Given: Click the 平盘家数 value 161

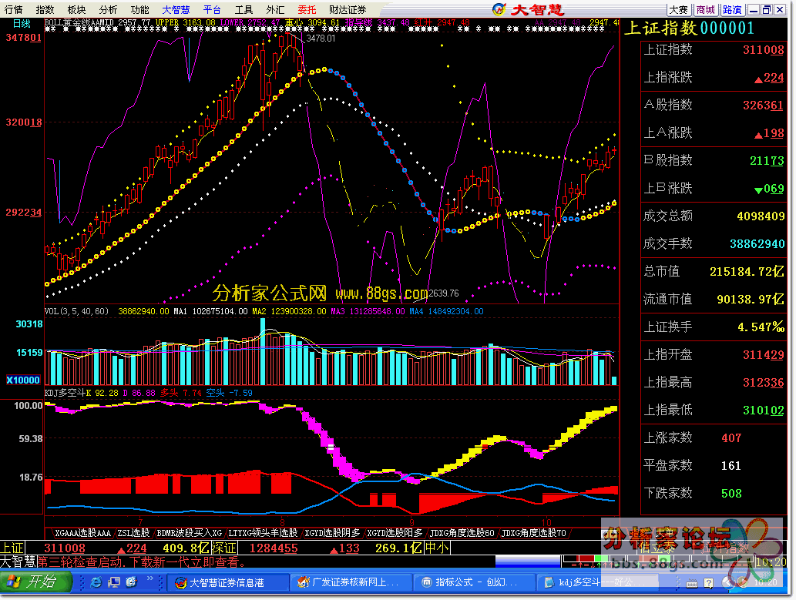Looking at the screenshot, I should pos(731,466).
